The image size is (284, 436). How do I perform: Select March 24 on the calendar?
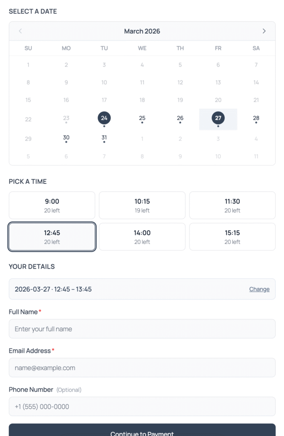[104, 118]
